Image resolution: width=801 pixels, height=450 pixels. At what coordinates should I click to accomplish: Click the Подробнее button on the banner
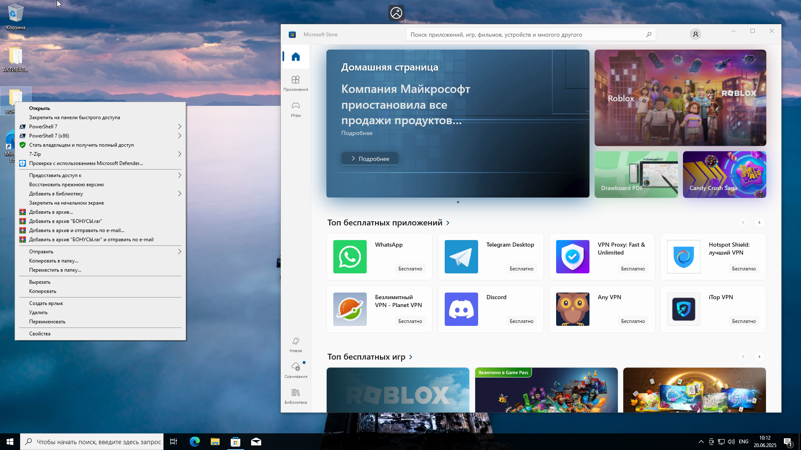coord(370,159)
